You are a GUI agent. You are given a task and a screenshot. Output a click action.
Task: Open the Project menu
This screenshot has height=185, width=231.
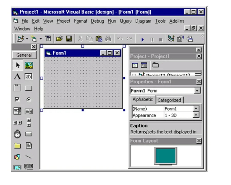tap(64, 21)
